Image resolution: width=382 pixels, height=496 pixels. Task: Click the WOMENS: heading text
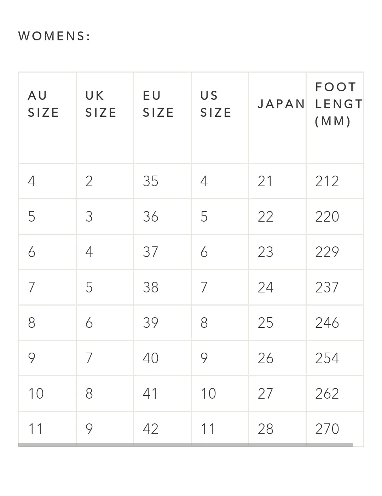coord(54,36)
